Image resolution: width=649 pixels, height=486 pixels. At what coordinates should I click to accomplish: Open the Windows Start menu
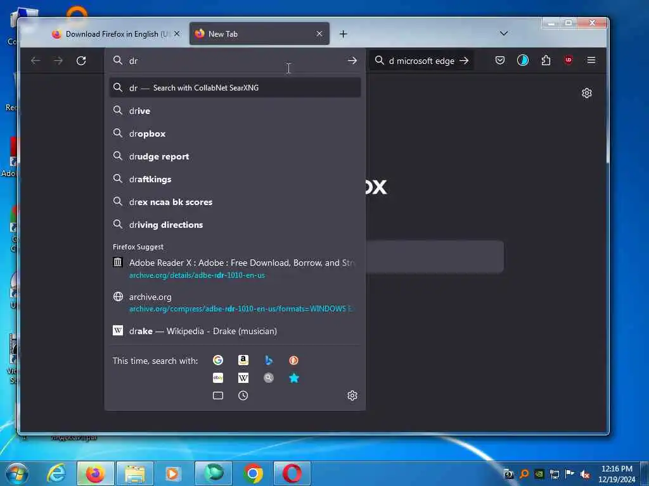pyautogui.click(x=16, y=473)
